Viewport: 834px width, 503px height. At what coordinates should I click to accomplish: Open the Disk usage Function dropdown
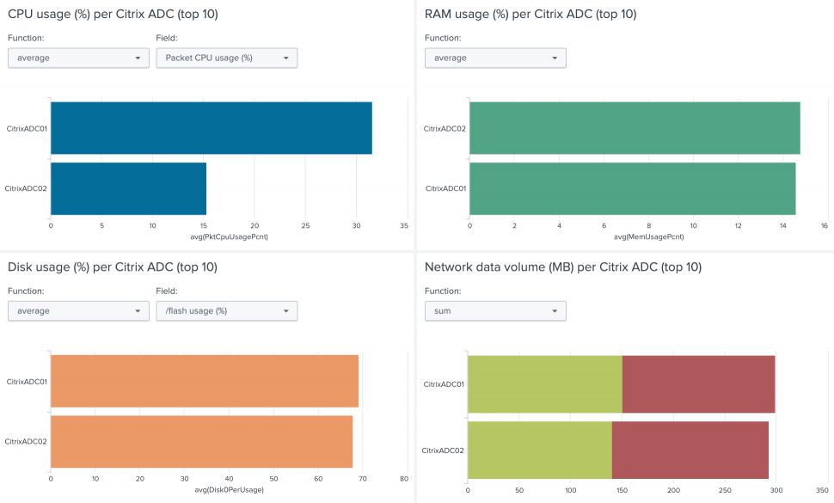click(x=78, y=311)
